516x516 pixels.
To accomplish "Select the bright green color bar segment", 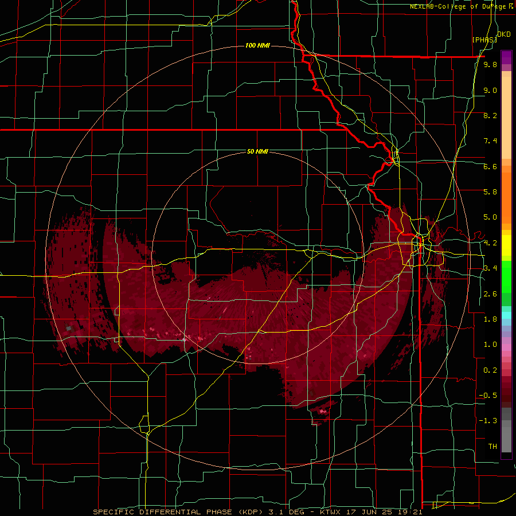I will tap(506, 277).
